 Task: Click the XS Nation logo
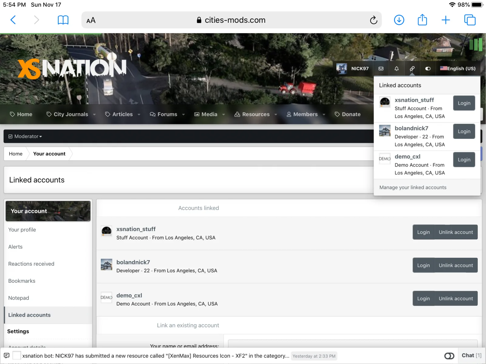(x=72, y=69)
